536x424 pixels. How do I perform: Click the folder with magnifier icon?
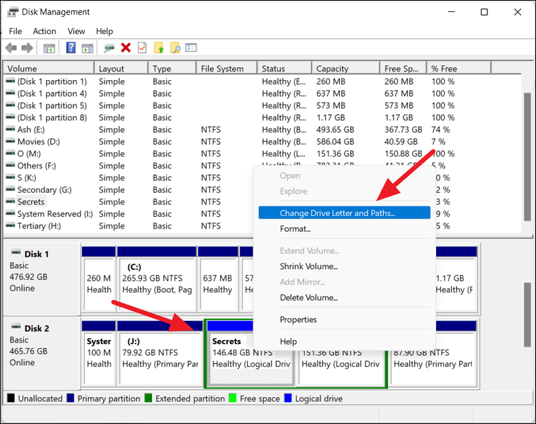(x=175, y=48)
